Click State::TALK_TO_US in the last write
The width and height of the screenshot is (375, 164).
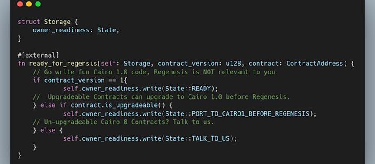pos(197,139)
